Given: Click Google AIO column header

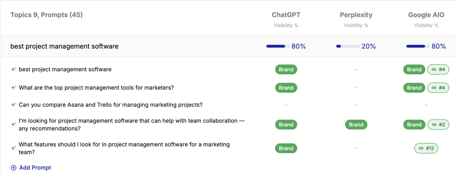Looking at the screenshot, I should 426,15.
